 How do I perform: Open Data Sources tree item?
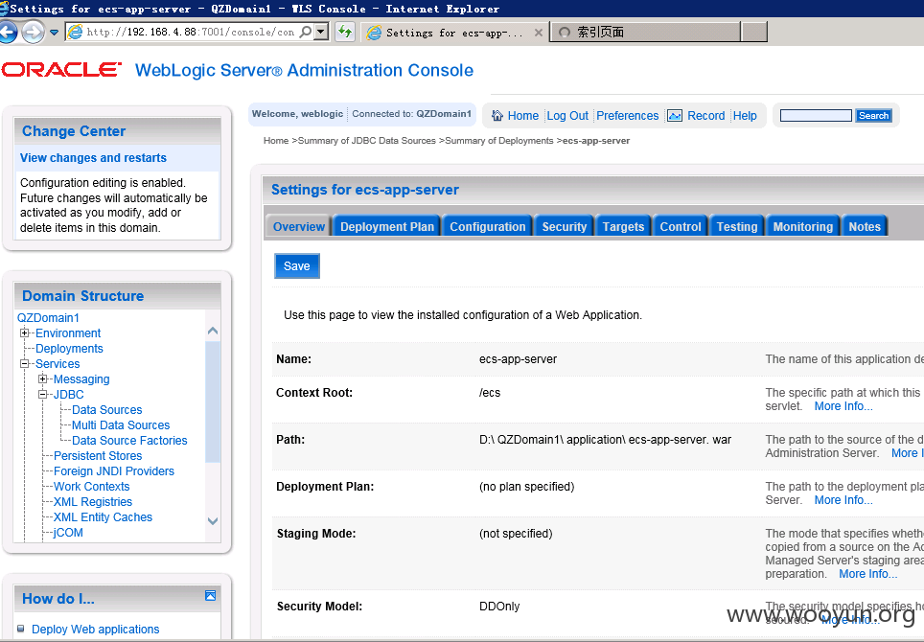coord(106,410)
